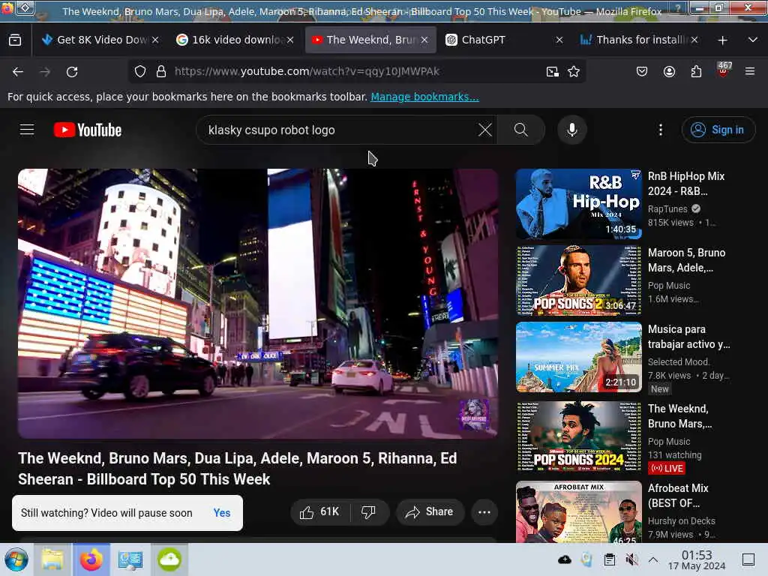
Task: Open the extension with 467 badge
Action: point(724,70)
